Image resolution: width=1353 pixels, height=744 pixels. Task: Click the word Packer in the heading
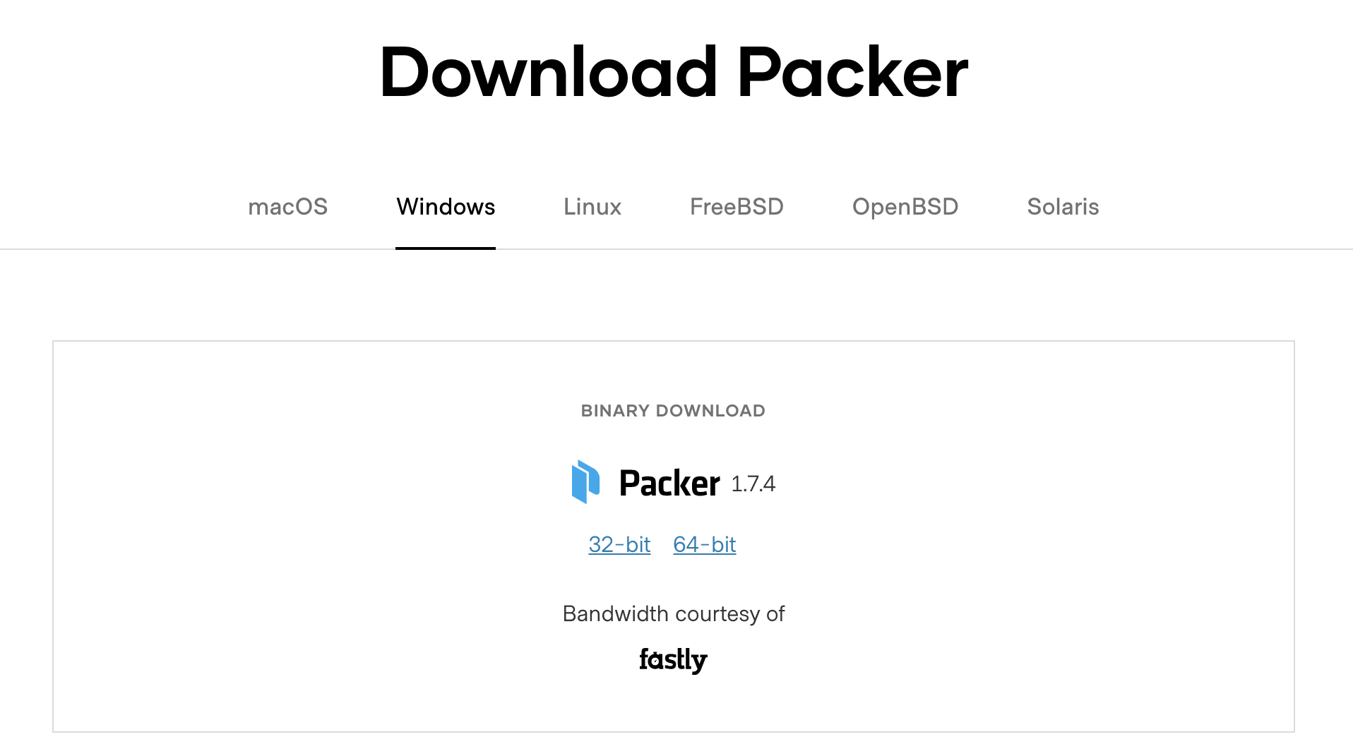click(x=853, y=72)
